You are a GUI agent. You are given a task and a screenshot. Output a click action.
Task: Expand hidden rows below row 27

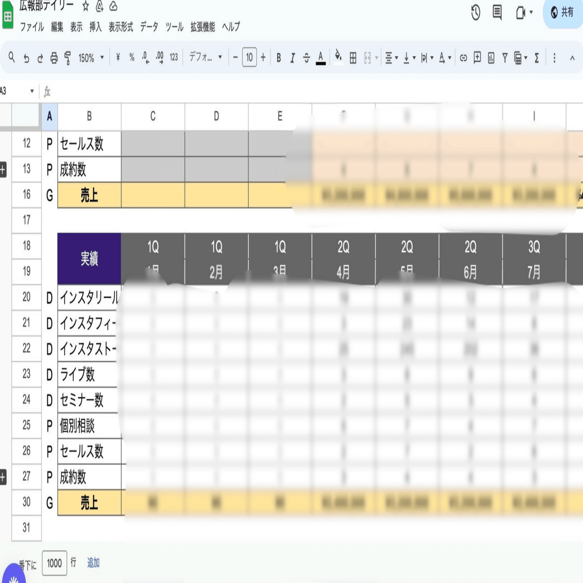point(3,477)
